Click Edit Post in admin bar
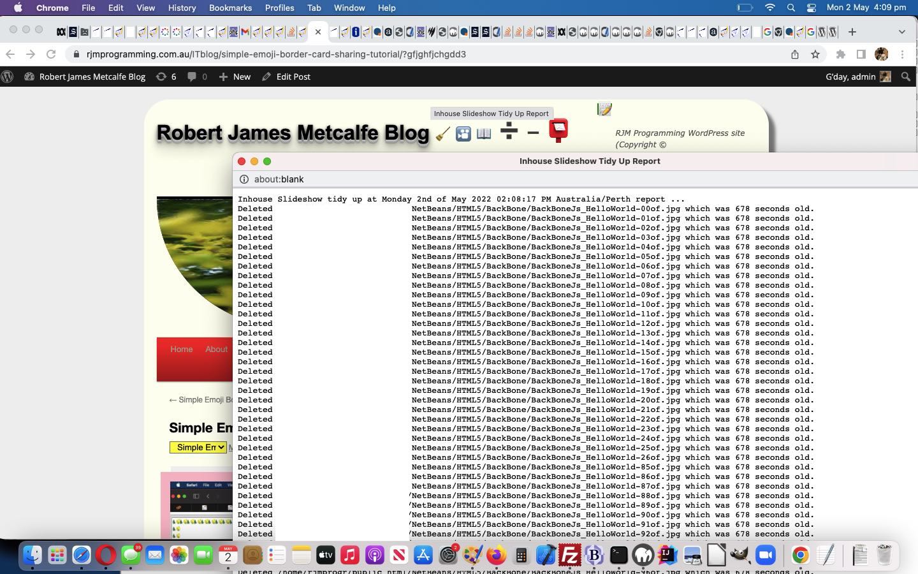This screenshot has width=918, height=574. (286, 77)
